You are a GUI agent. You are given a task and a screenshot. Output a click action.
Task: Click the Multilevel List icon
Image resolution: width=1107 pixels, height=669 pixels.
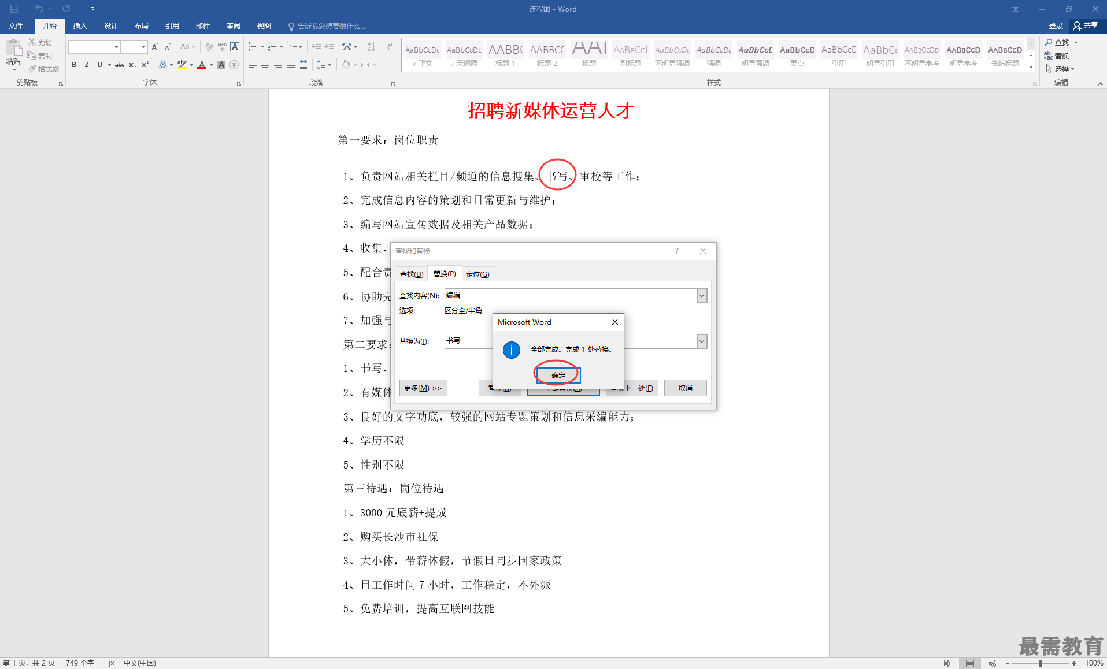[x=293, y=47]
